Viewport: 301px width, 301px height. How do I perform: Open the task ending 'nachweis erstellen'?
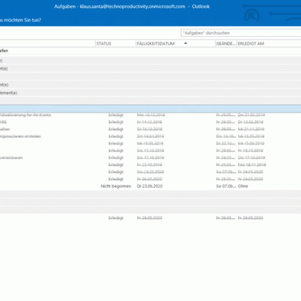pos(20,136)
